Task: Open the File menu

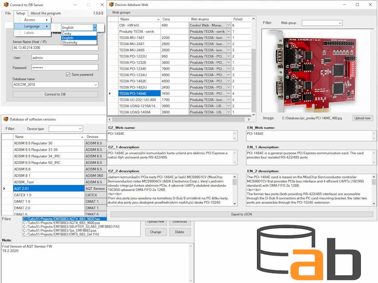Action: pos(8,13)
